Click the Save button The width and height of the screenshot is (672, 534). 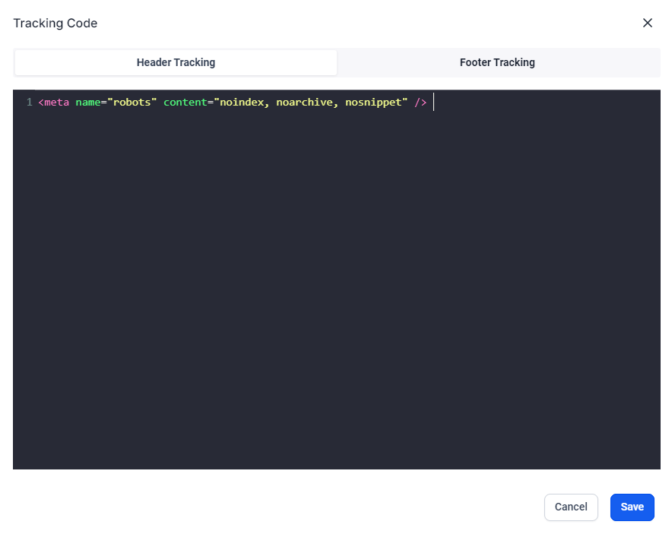(632, 507)
